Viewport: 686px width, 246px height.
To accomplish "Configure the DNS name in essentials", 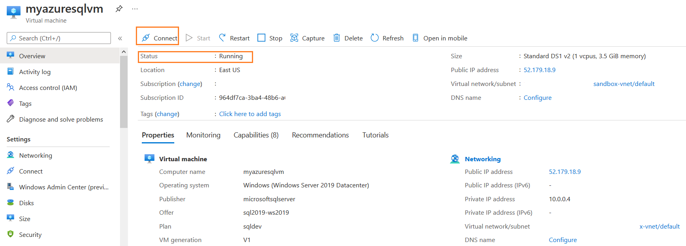I will coord(537,98).
